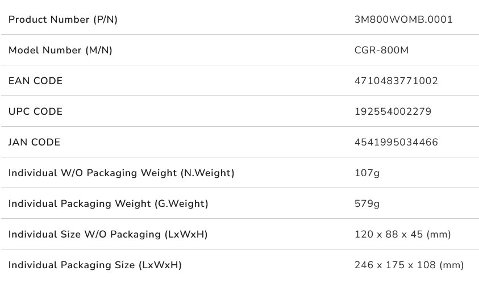Click the UPC CODE label
Screen dimensions: 479x283
pyautogui.click(x=35, y=111)
